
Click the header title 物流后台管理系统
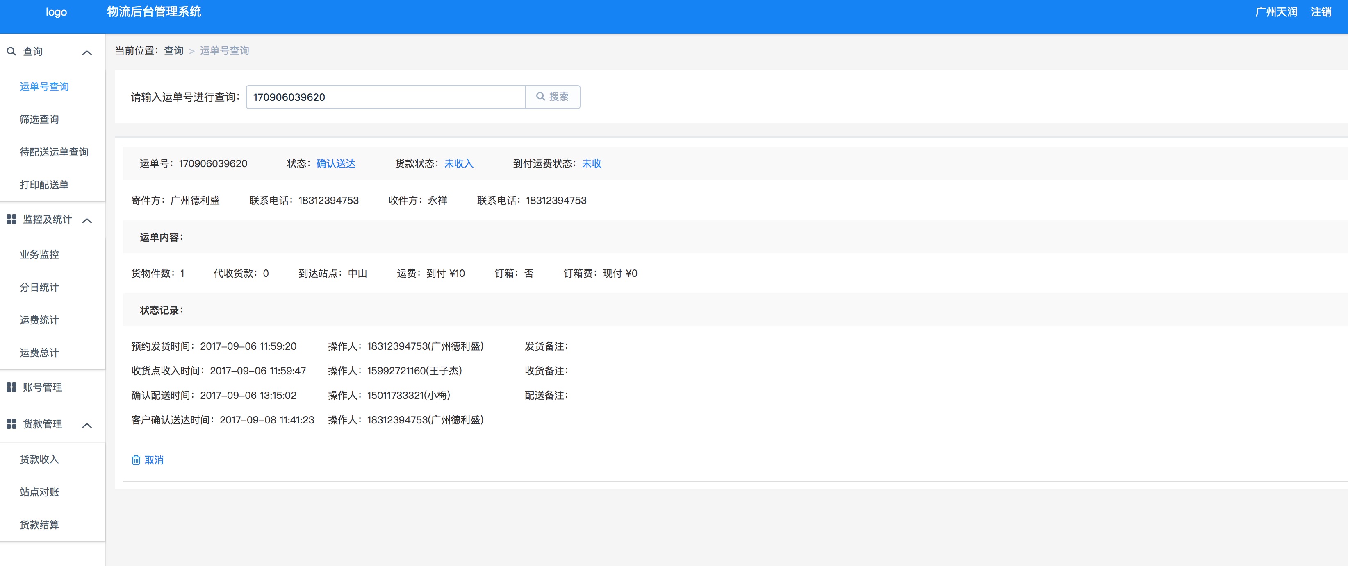[x=155, y=12]
